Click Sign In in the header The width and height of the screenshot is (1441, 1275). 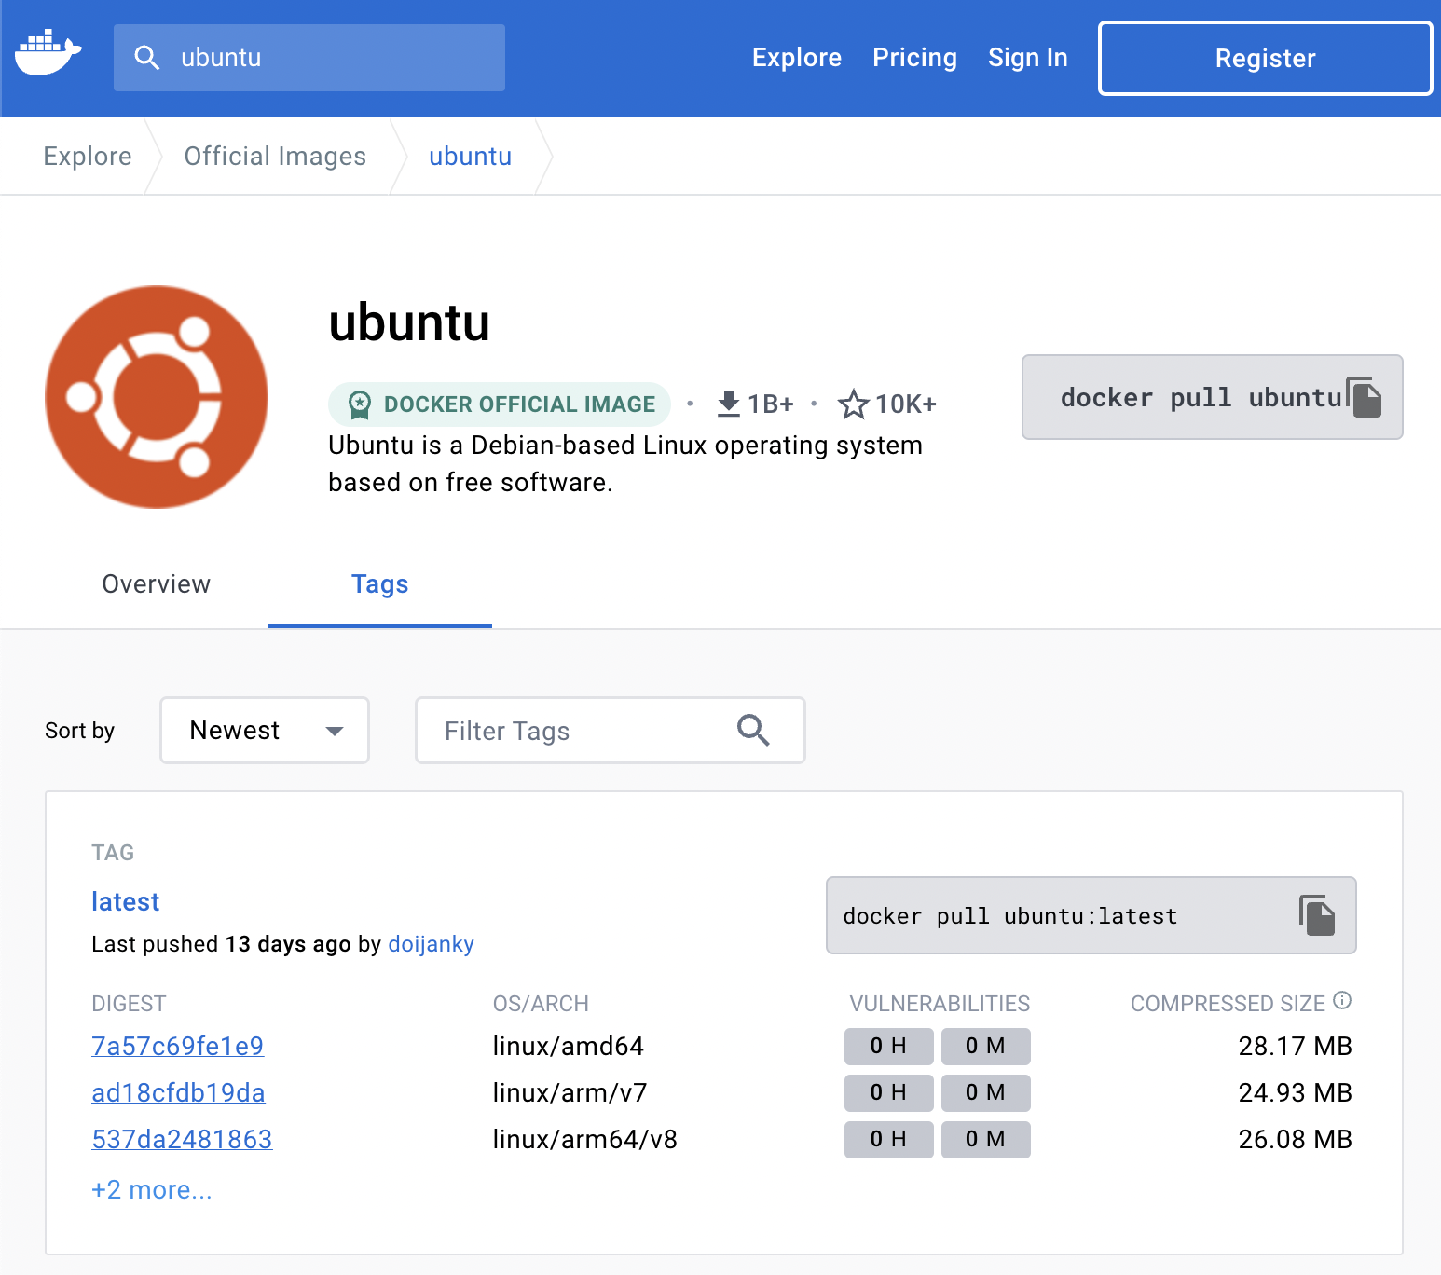[x=1028, y=58]
